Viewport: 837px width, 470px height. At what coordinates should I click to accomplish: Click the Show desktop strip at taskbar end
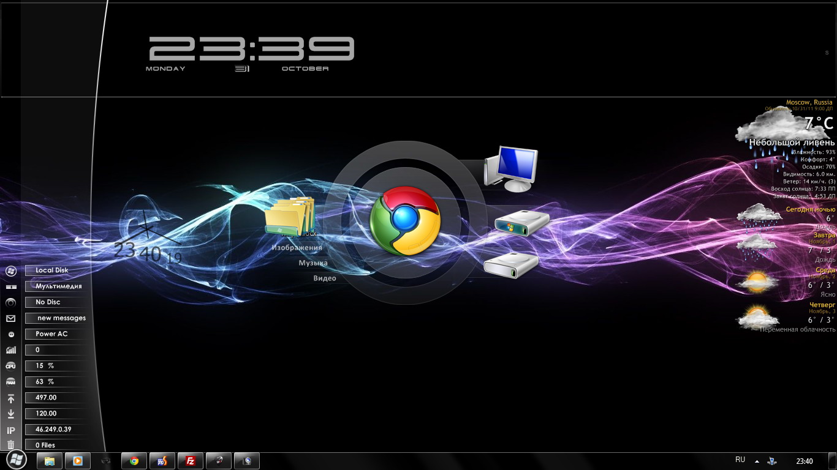[x=833, y=461]
